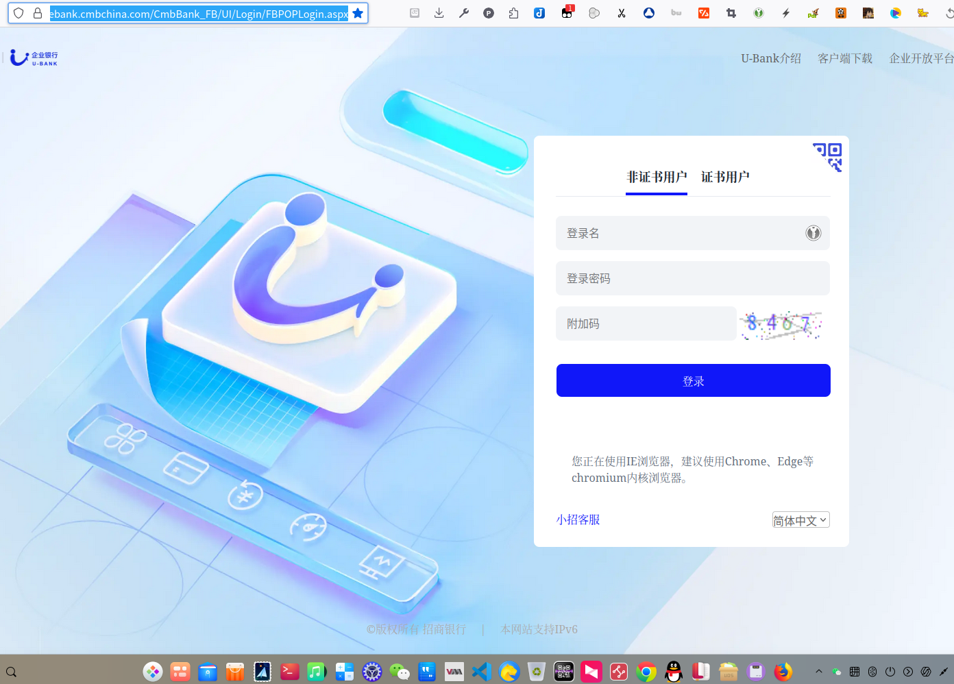Image resolution: width=954 pixels, height=684 pixels.
Task: Open the music app from the dock
Action: pos(317,672)
